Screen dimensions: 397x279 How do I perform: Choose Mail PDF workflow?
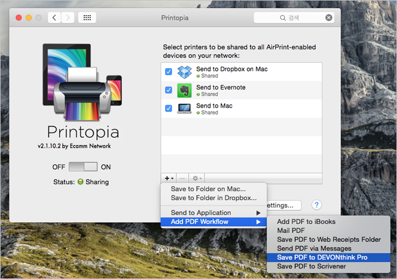pos(328,230)
